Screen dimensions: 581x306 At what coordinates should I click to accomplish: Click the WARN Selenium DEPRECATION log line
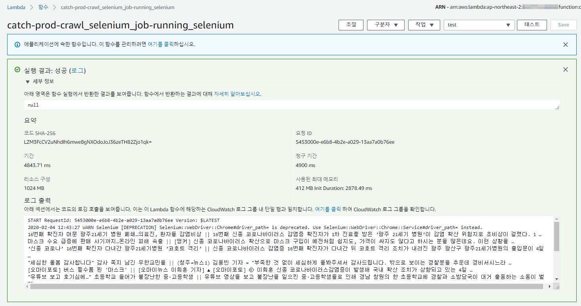[x=255, y=227]
